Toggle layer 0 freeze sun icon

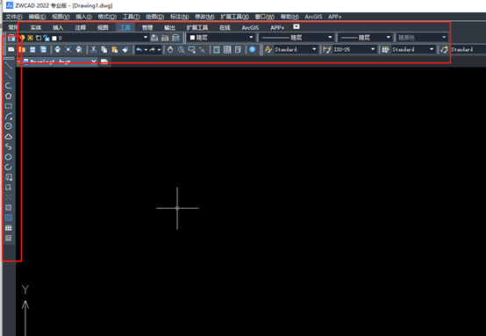click(30, 38)
